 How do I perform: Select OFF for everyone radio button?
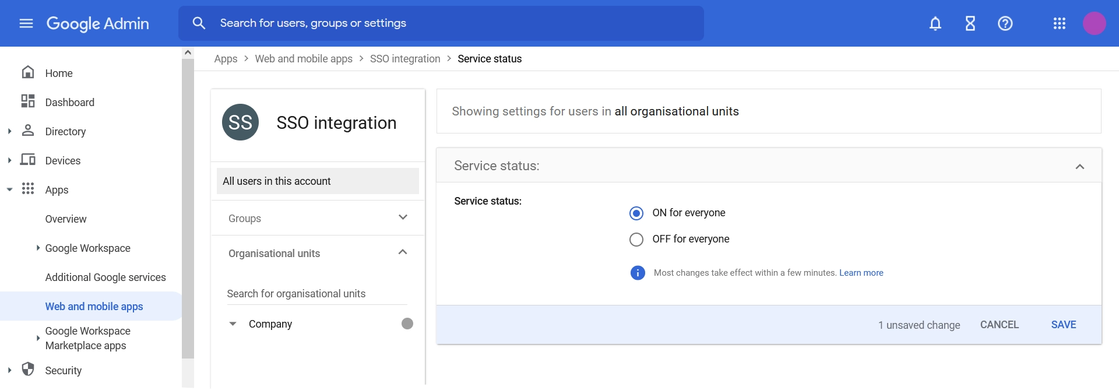point(636,240)
